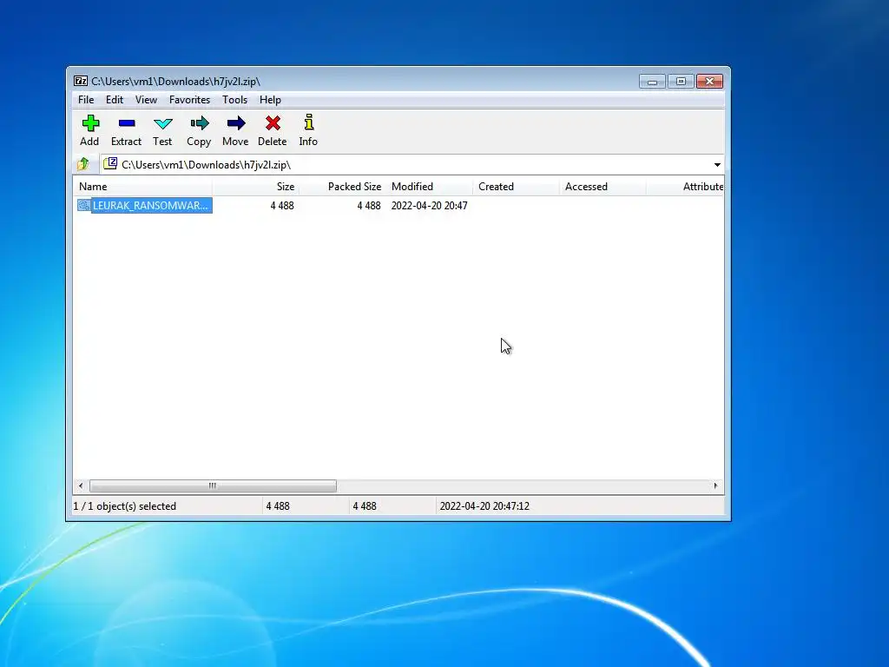Click the 4 488 Packed Size cell
This screenshot has width=889, height=667.
[368, 206]
